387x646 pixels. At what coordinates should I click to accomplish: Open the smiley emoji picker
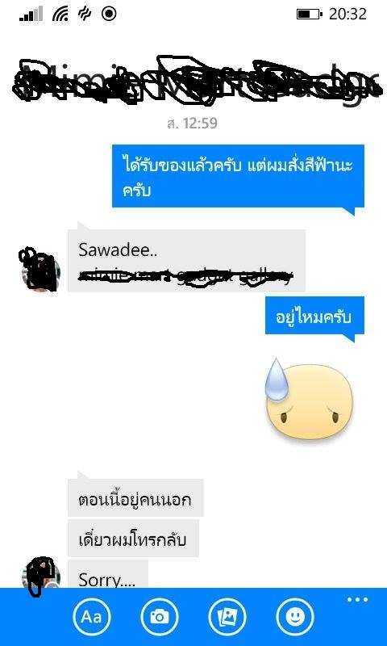295,617
